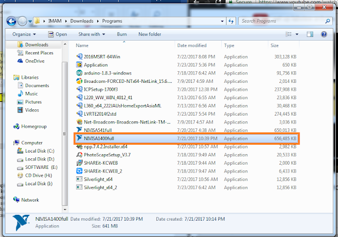338x237 pixels.
Task: Select the L360_x64_222JAUsHomeExportAsiaML file icon
Action: point(79,106)
